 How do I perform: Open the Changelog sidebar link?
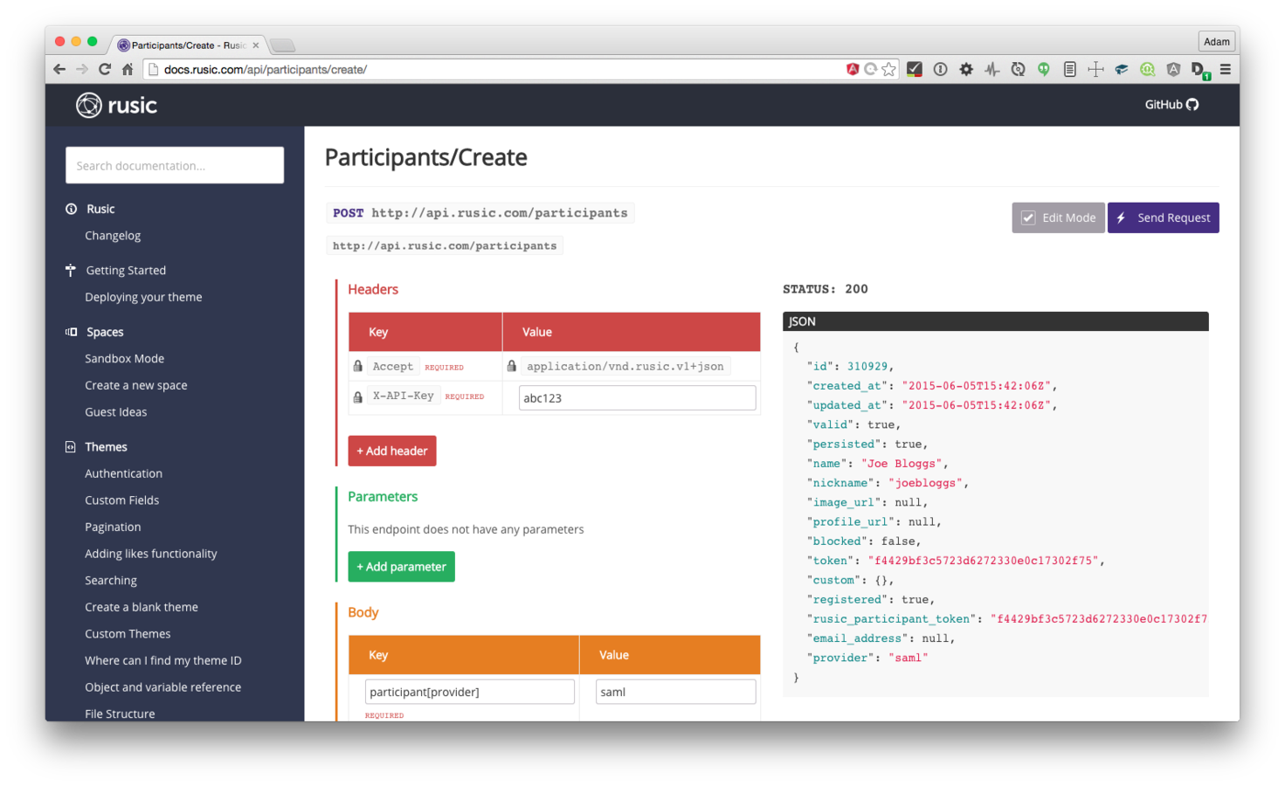pyautogui.click(x=113, y=236)
